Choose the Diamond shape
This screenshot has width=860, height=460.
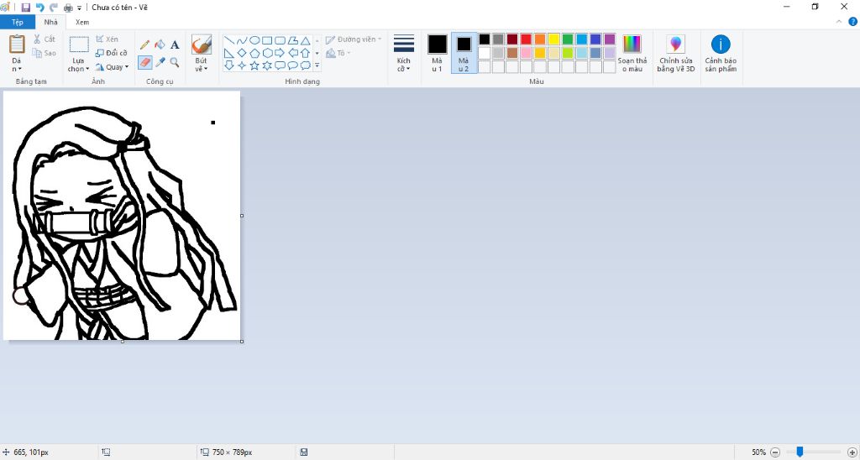(242, 53)
